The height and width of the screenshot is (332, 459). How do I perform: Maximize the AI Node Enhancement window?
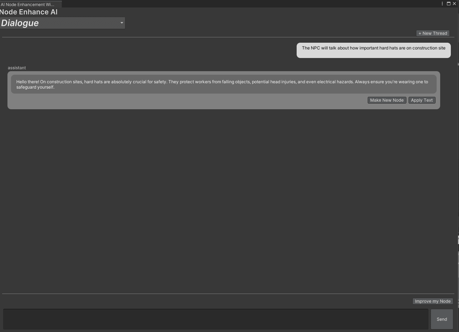(x=449, y=4)
